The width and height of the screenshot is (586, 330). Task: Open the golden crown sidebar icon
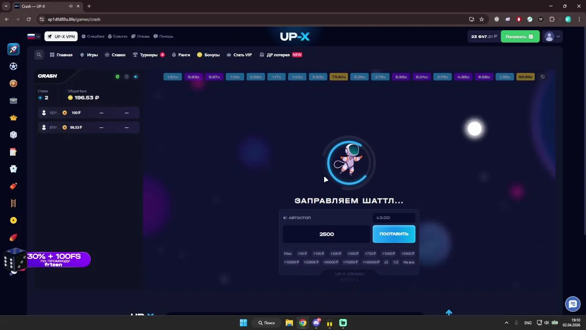tap(13, 118)
